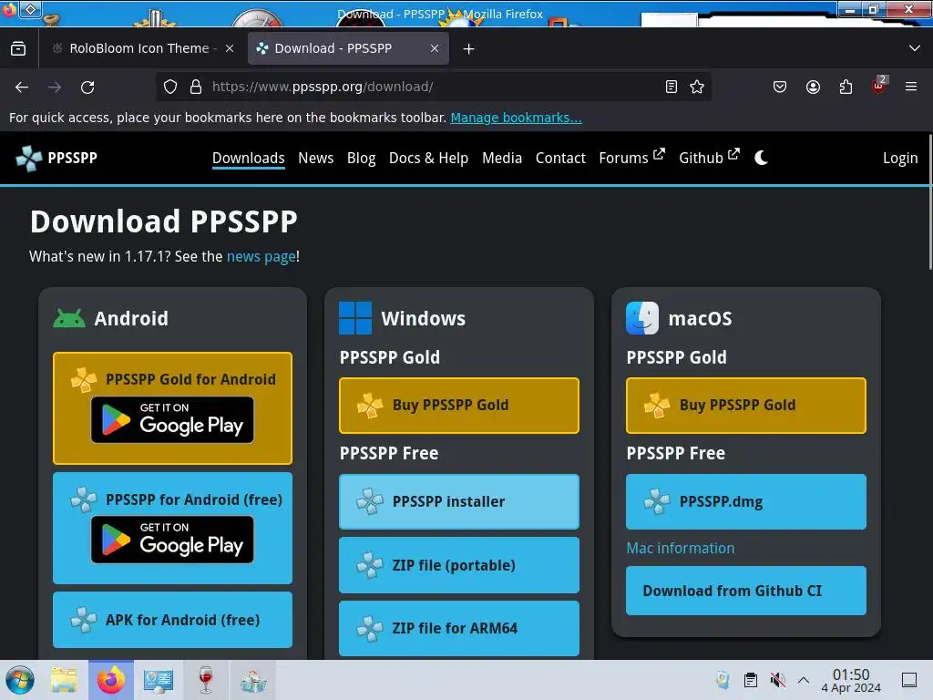Open the Wine glass taskbar icon
933x700 pixels.
pos(206,680)
